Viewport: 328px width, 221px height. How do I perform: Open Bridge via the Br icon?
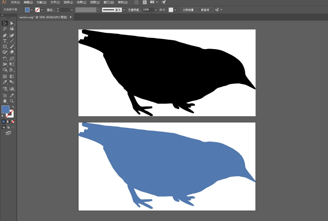point(136,2)
